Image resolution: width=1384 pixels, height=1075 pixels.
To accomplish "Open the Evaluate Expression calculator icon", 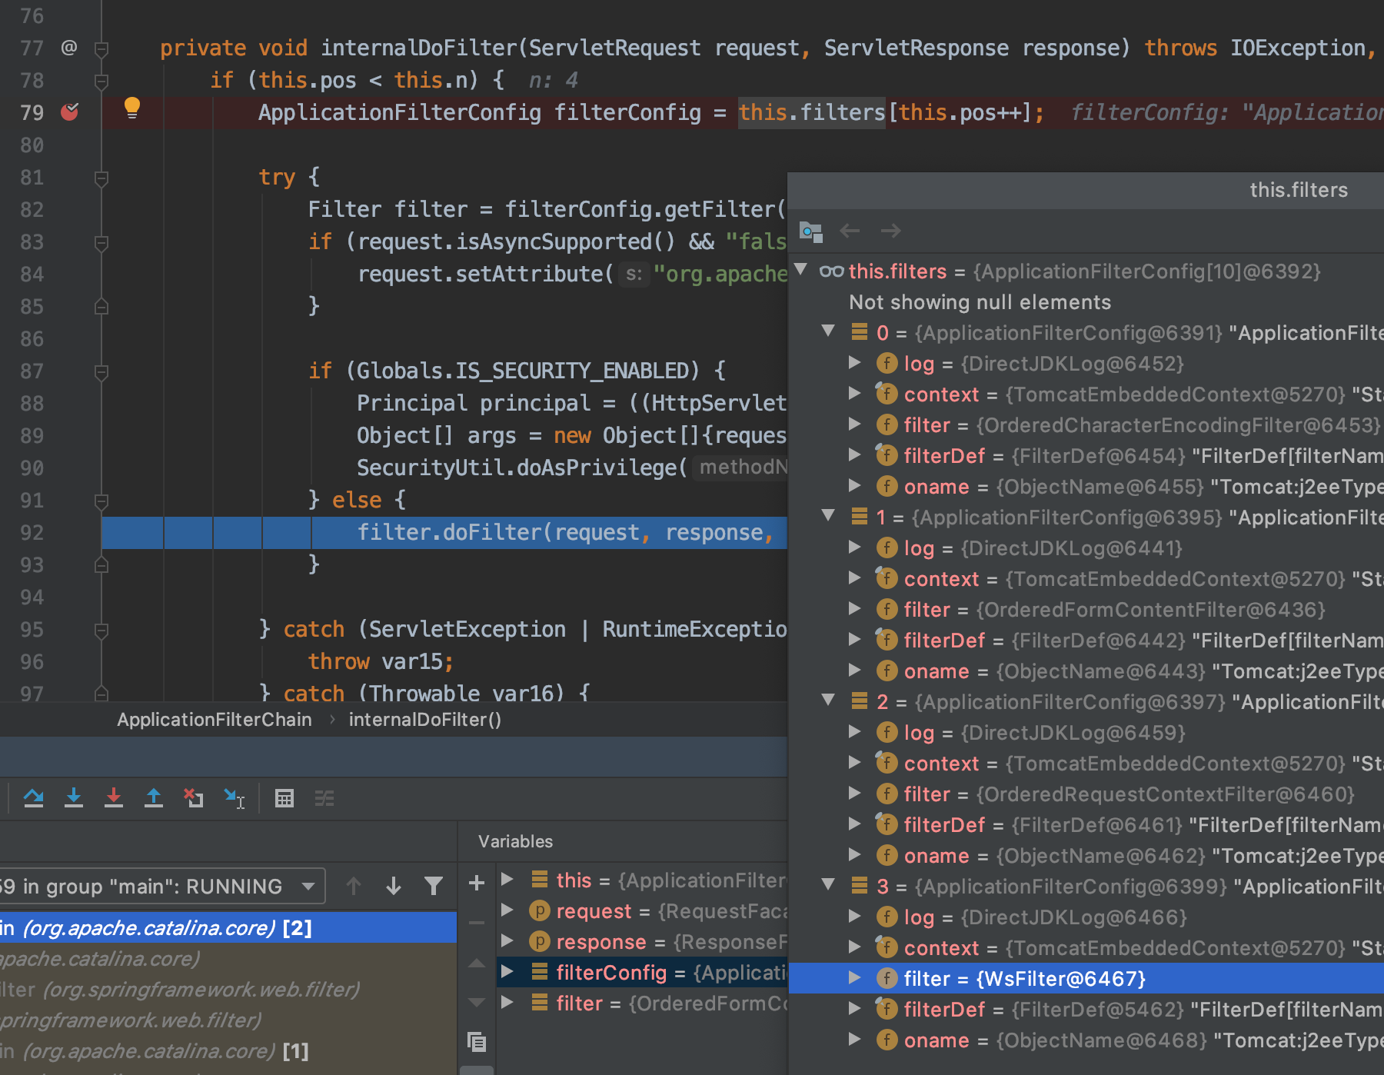I will [x=284, y=798].
